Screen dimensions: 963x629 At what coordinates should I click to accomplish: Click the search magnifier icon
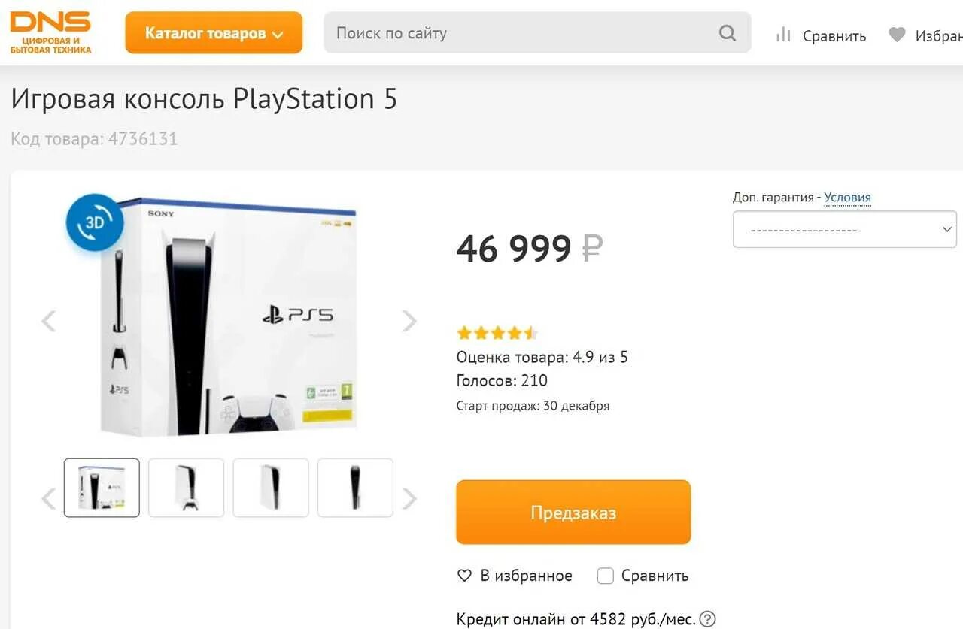(x=727, y=33)
